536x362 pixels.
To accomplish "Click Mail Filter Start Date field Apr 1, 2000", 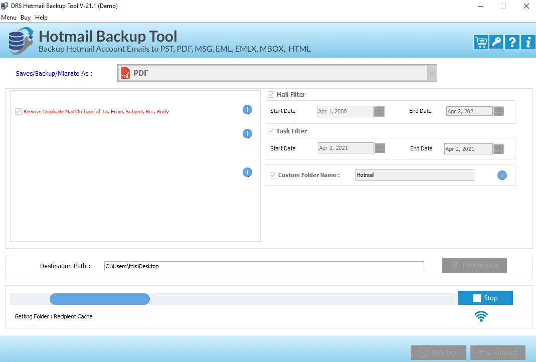I will tap(345, 111).
